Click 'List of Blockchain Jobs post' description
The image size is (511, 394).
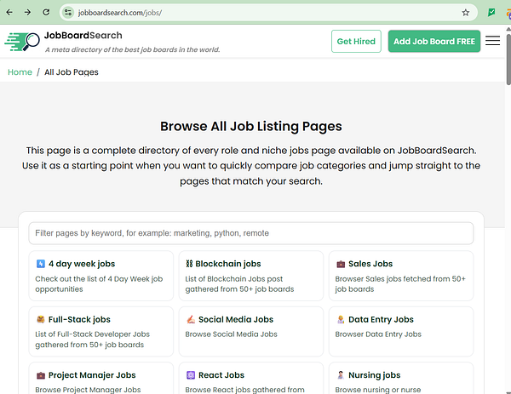pyautogui.click(x=233, y=279)
